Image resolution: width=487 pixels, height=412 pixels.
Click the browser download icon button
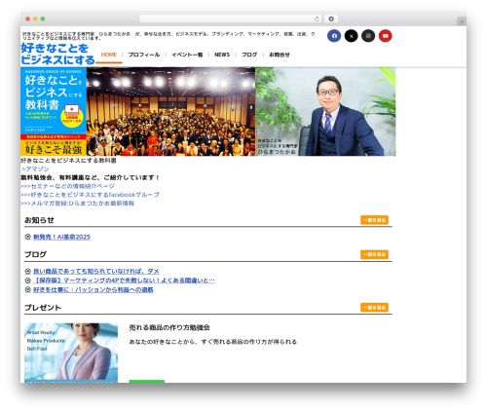[x=331, y=19]
